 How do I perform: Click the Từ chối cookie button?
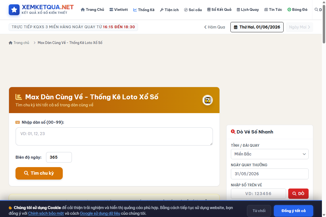(x=259, y=211)
